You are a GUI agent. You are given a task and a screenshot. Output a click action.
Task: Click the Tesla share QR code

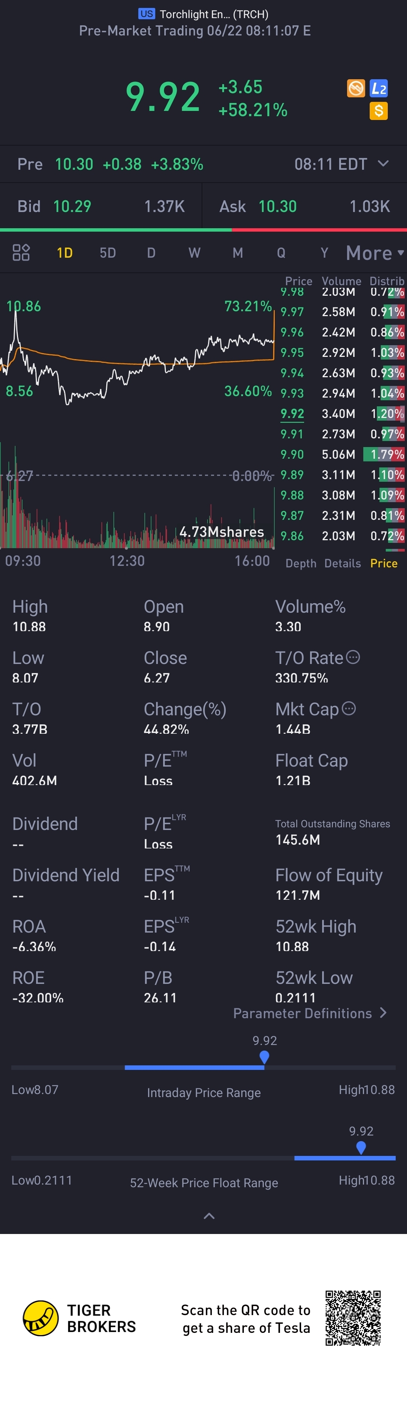pos(353,1318)
